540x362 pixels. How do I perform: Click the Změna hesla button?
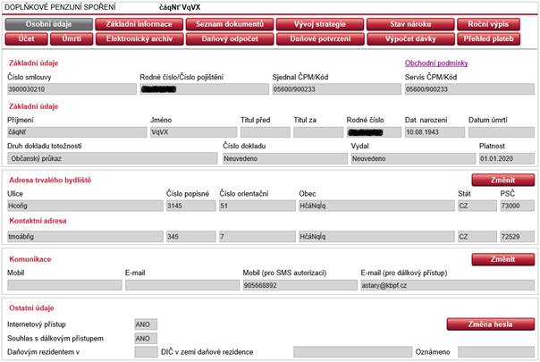coord(491,324)
